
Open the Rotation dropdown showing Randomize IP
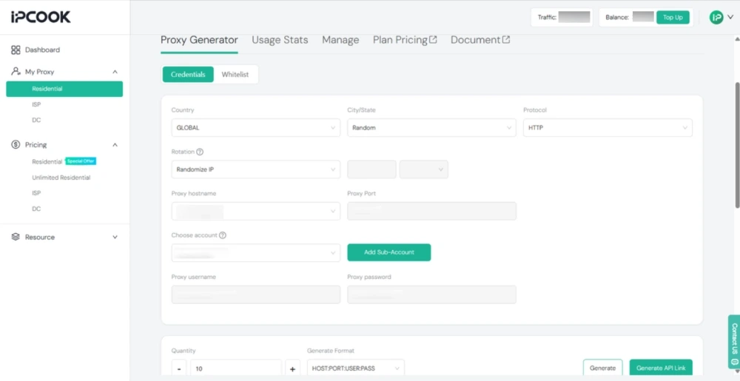(x=256, y=169)
